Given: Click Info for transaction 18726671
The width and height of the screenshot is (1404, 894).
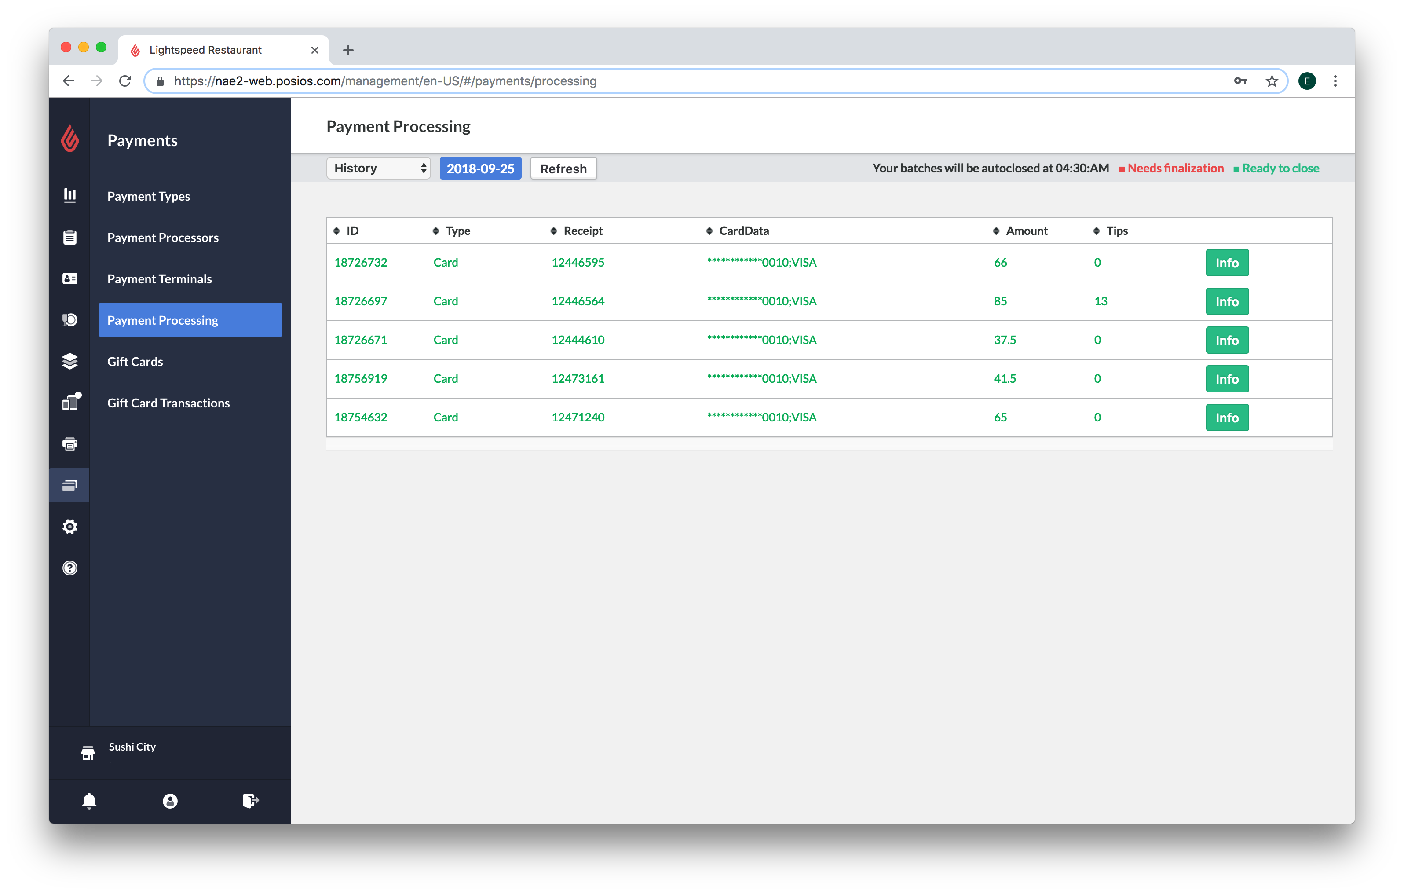Looking at the screenshot, I should point(1227,340).
